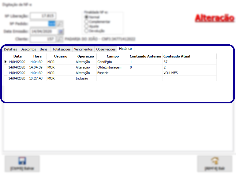Select the Normal finalidade radio option

(x=86, y=17)
